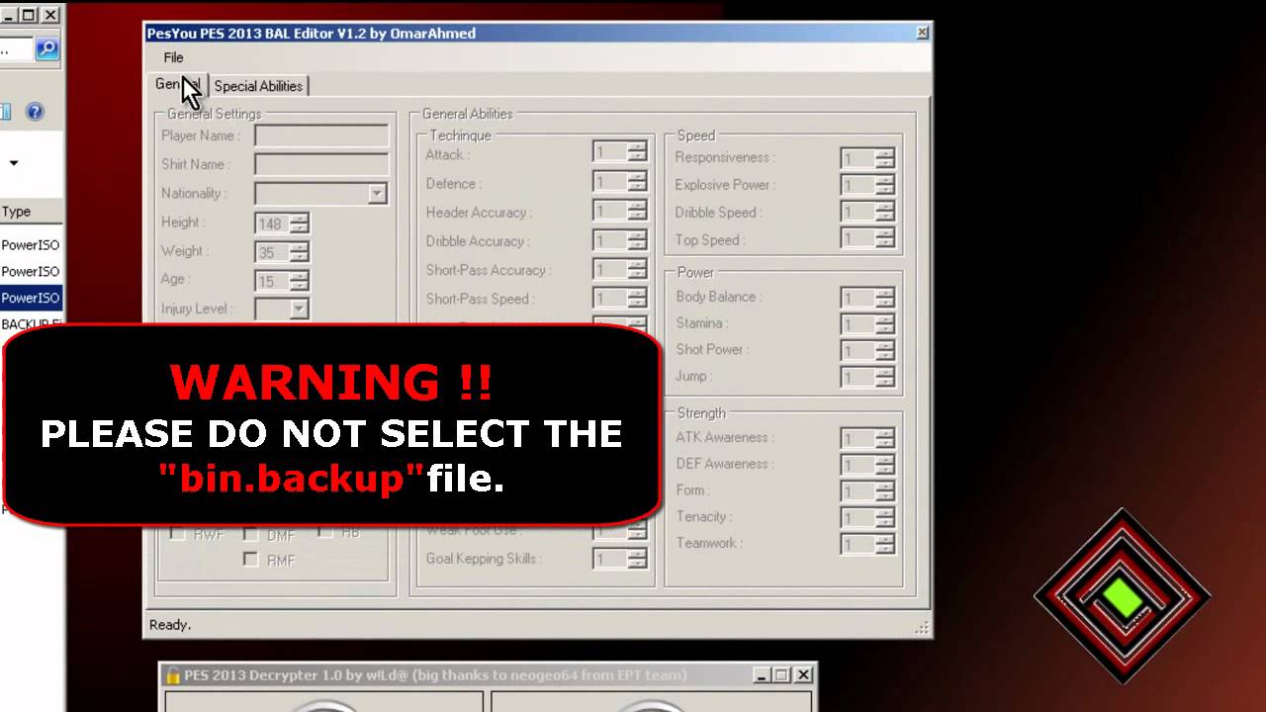Click the Header Accuracy value box

610,212
